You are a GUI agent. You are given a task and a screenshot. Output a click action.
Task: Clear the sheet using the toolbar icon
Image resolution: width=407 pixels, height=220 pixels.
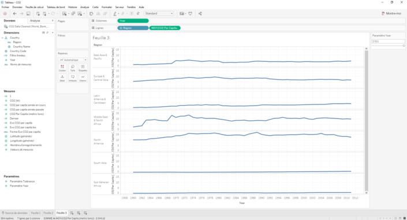click(x=80, y=13)
